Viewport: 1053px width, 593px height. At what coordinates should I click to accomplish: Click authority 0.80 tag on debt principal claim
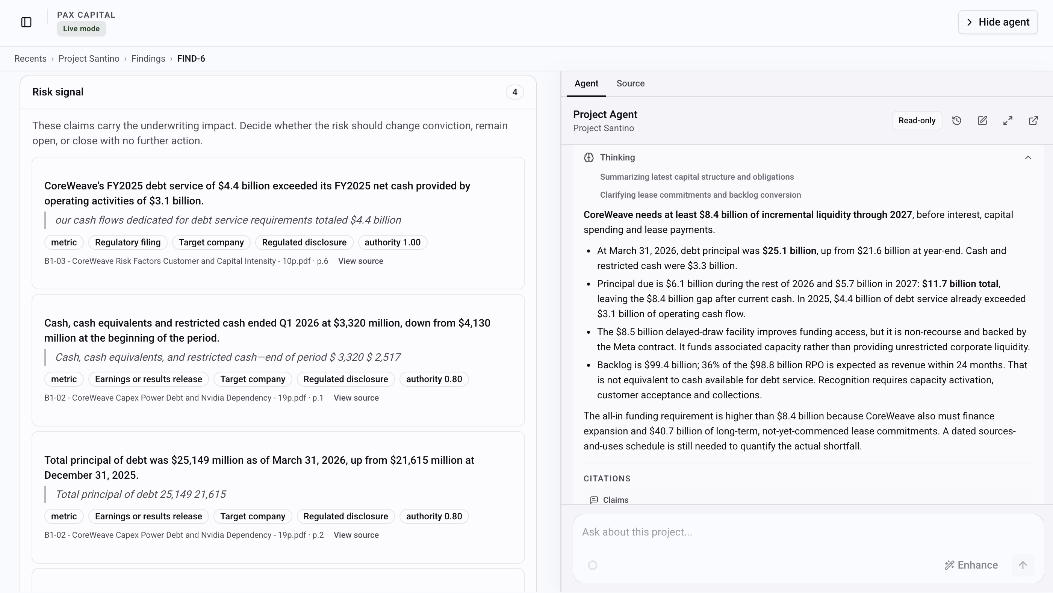click(x=434, y=517)
